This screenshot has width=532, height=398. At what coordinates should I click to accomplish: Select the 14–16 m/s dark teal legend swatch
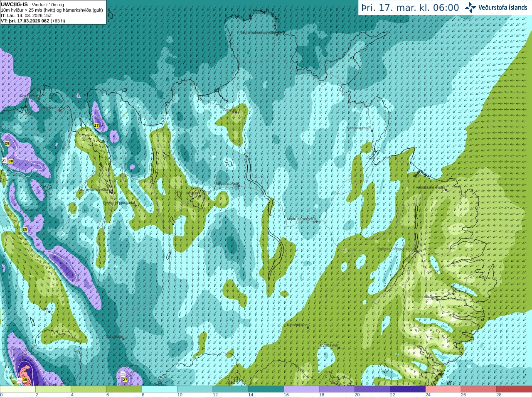(266, 389)
